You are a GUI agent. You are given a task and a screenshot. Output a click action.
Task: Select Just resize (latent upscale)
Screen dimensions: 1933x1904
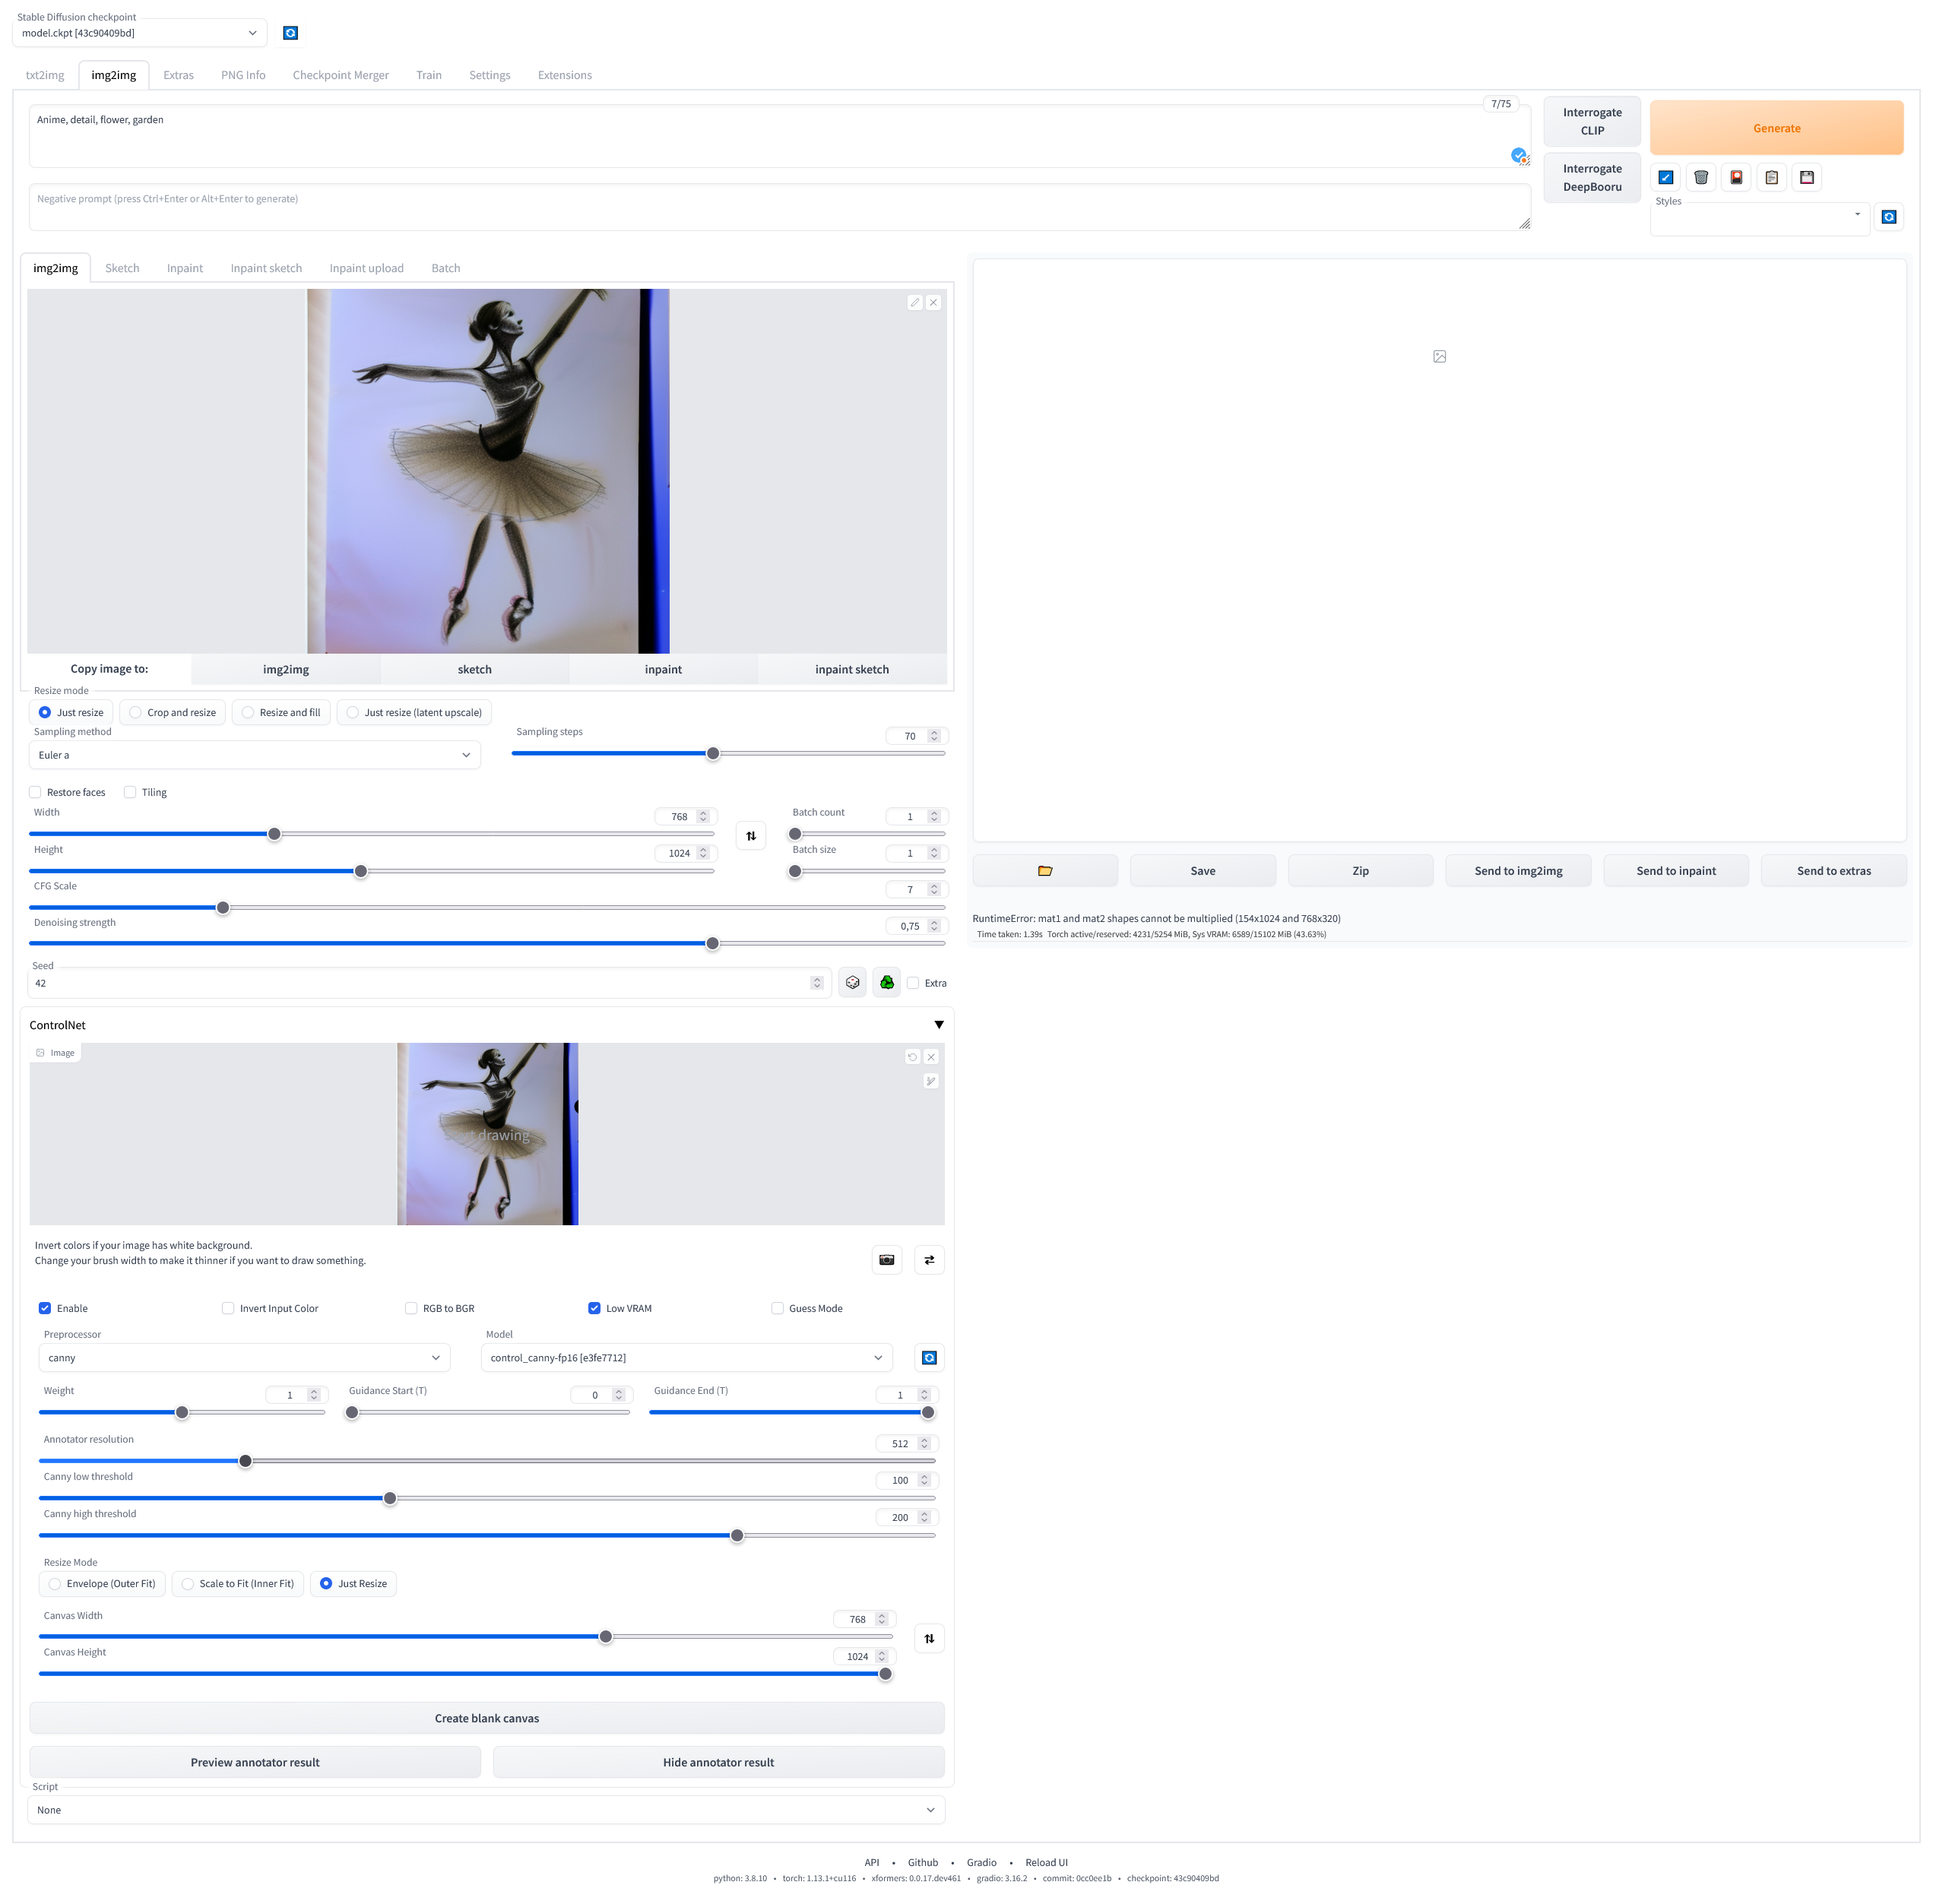click(414, 713)
